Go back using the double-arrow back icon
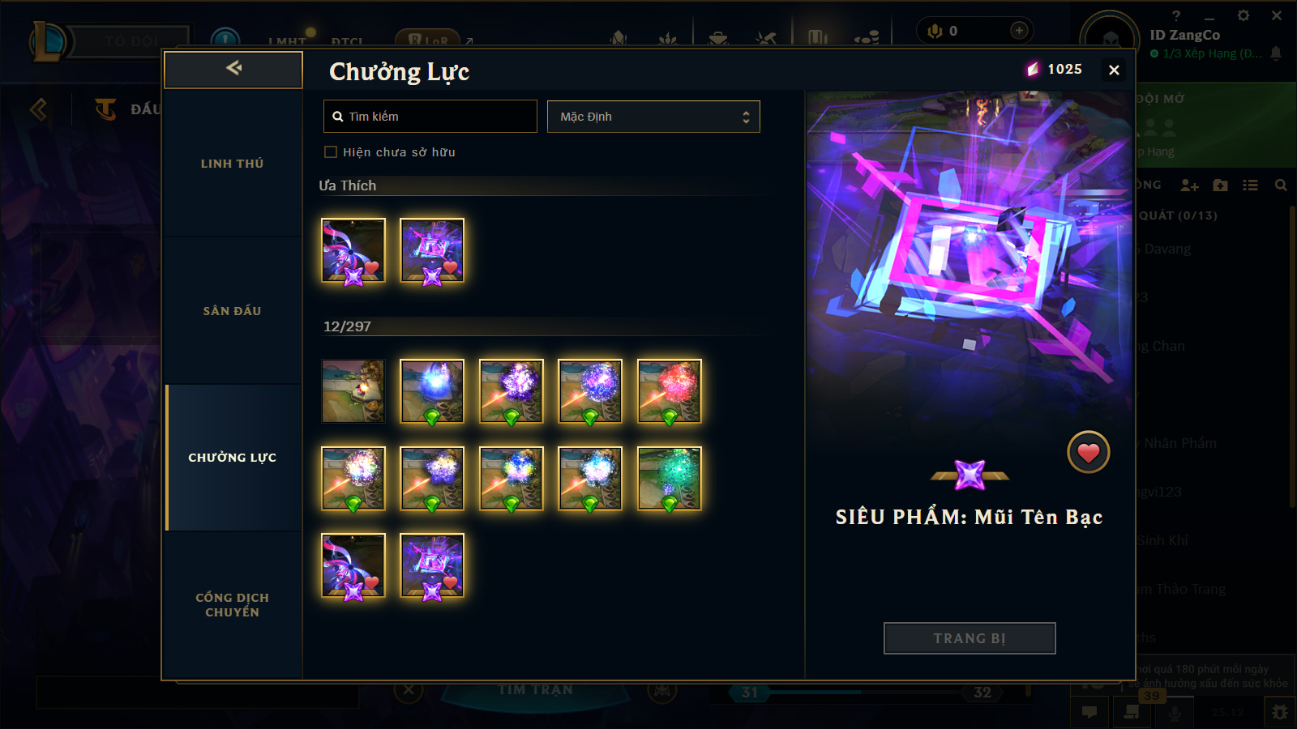 point(233,69)
